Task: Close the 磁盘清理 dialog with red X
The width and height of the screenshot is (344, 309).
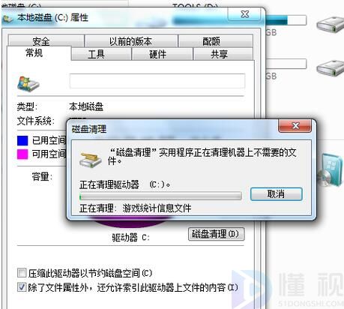Action: point(295,125)
